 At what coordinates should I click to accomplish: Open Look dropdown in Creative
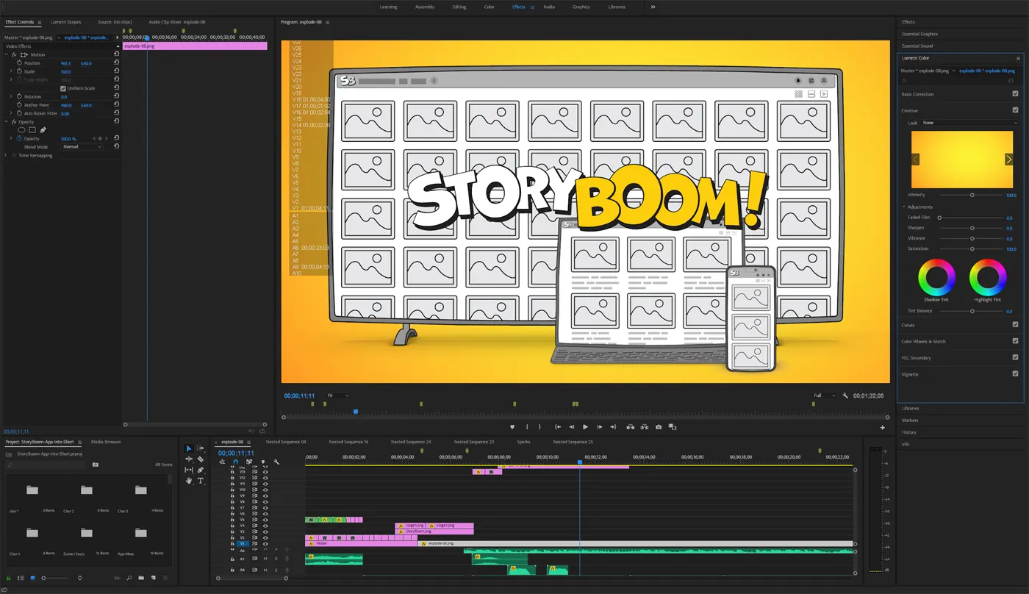point(971,123)
